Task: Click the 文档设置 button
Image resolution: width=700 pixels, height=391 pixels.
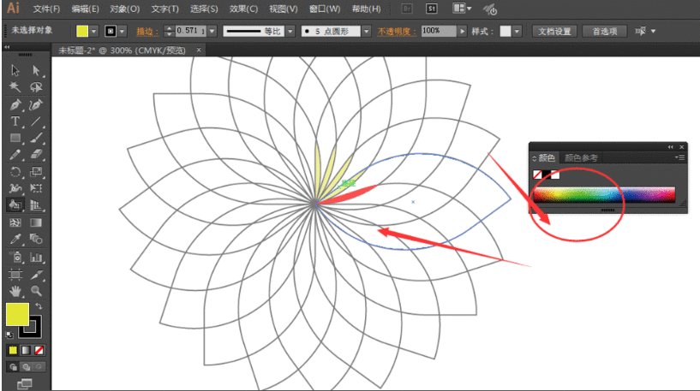Action: [x=553, y=31]
